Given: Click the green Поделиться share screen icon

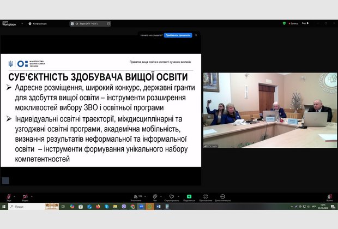Looking at the screenshot, I should (x=189, y=196).
